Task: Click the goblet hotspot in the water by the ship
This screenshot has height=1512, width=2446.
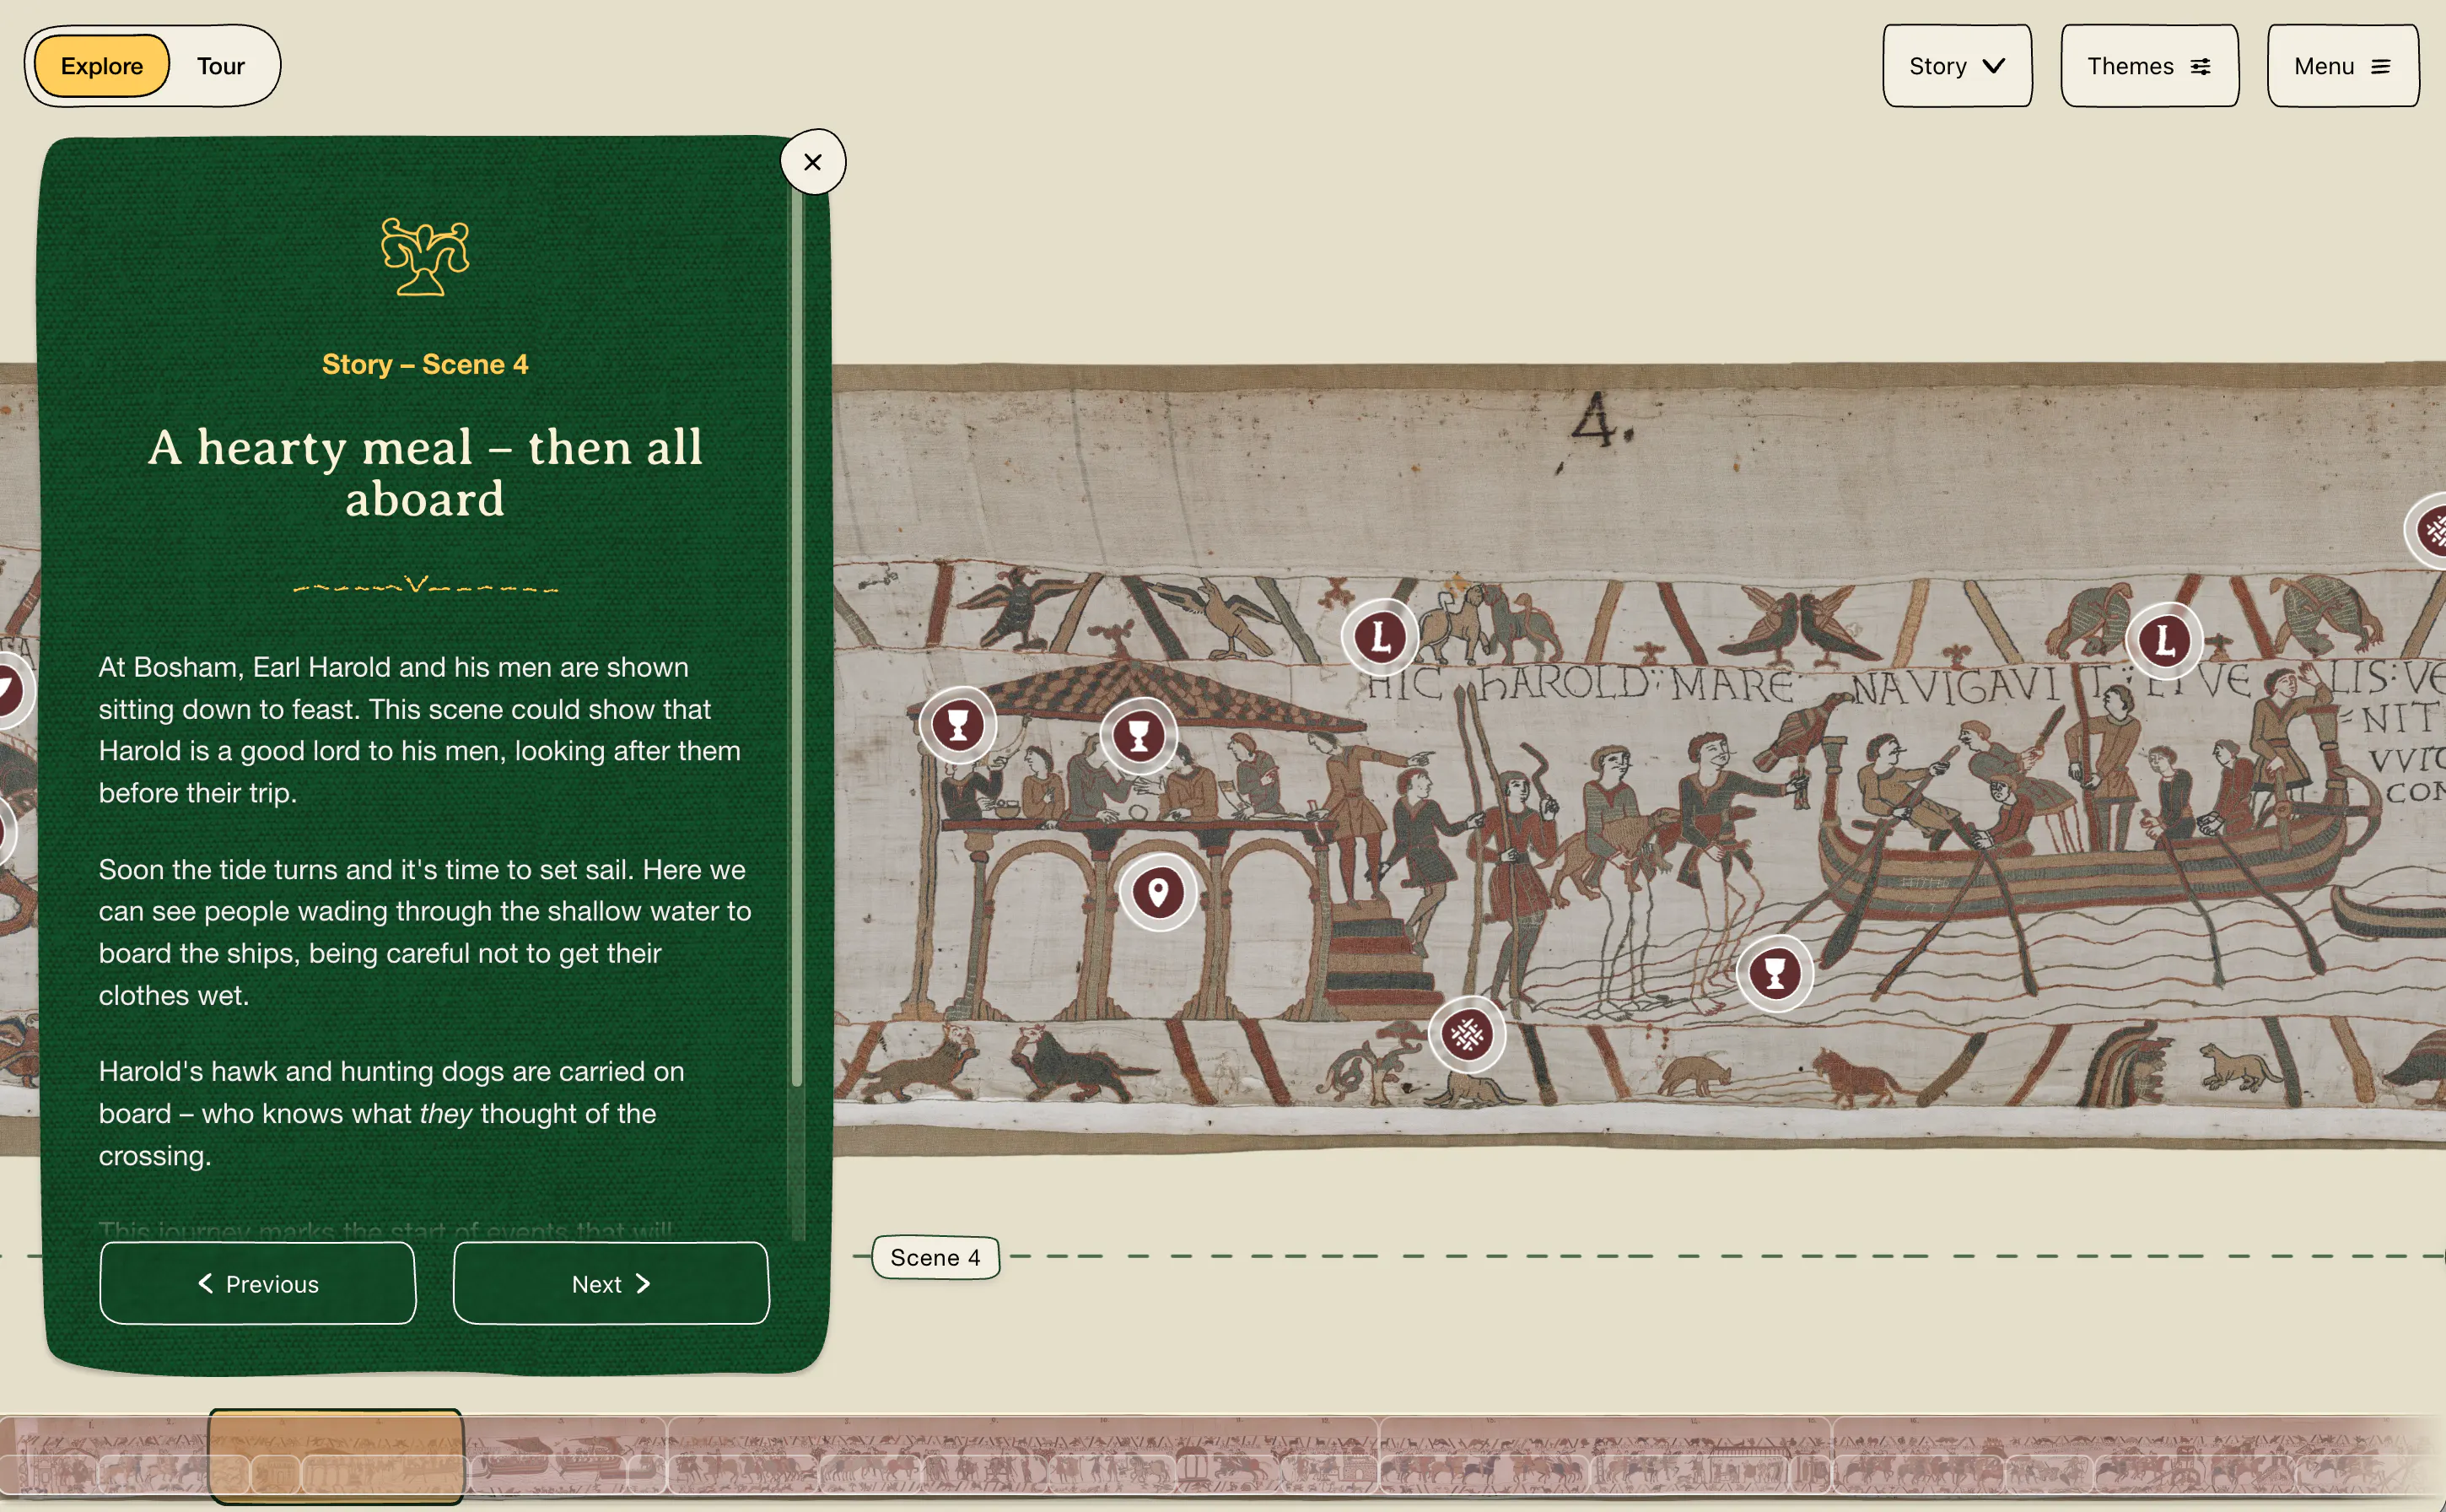Action: pyautogui.click(x=1775, y=973)
